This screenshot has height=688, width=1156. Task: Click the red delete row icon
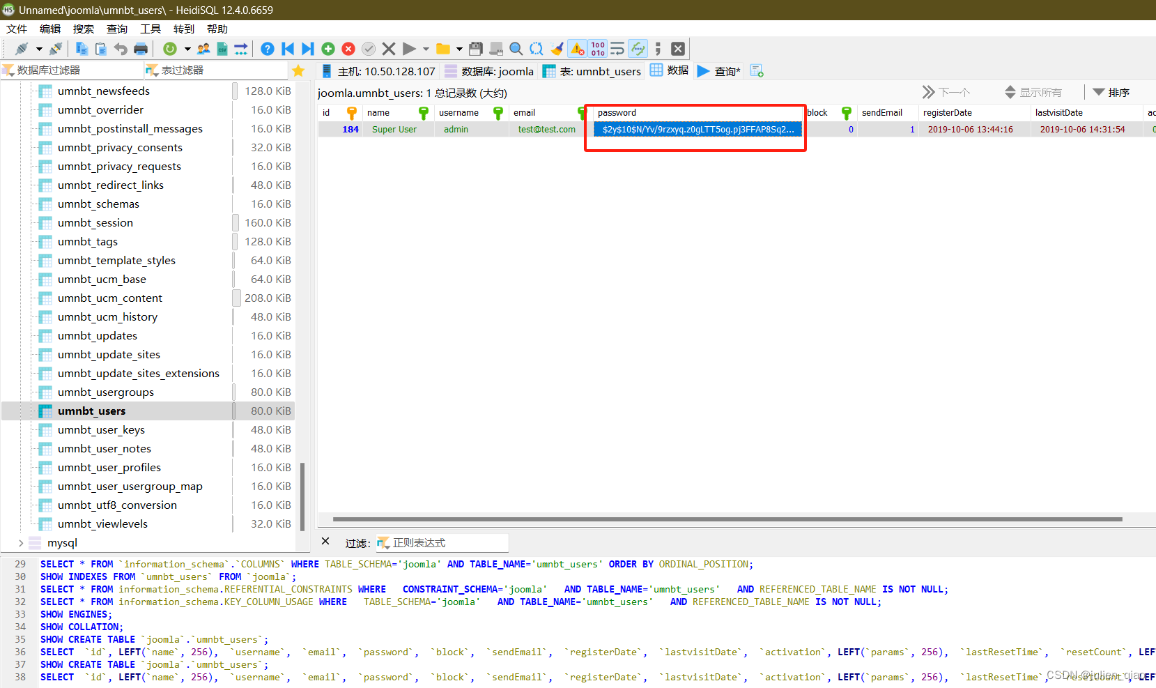tap(348, 49)
